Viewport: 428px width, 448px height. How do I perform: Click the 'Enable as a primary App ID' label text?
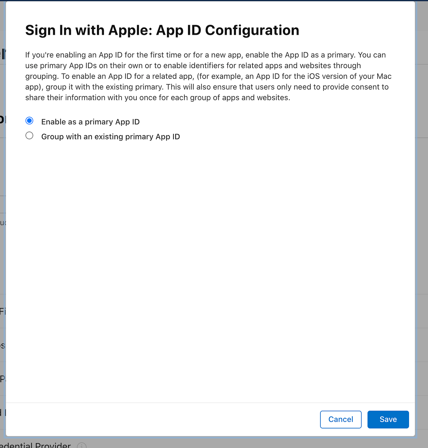(x=90, y=122)
